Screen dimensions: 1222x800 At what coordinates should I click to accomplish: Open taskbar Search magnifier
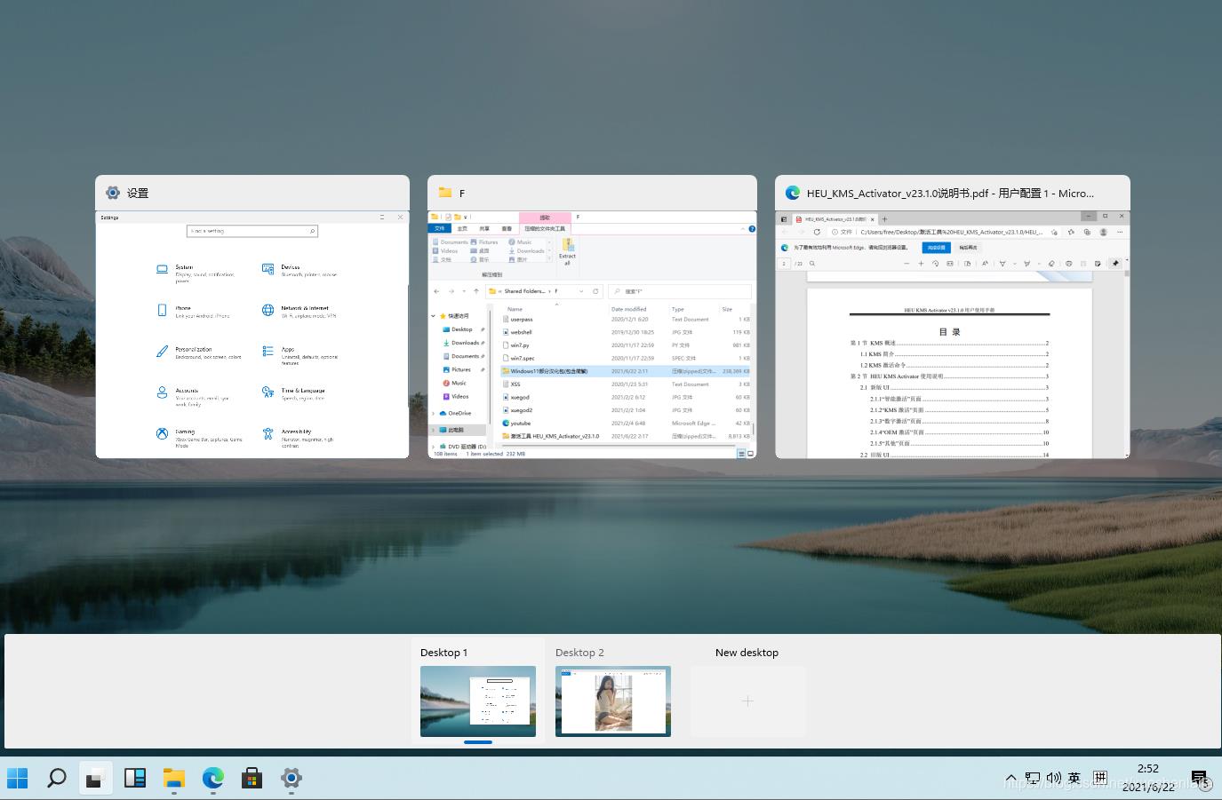pyautogui.click(x=57, y=779)
